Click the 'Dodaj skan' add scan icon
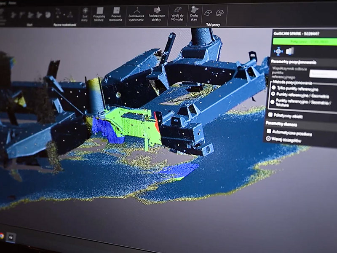 click(x=194, y=11)
